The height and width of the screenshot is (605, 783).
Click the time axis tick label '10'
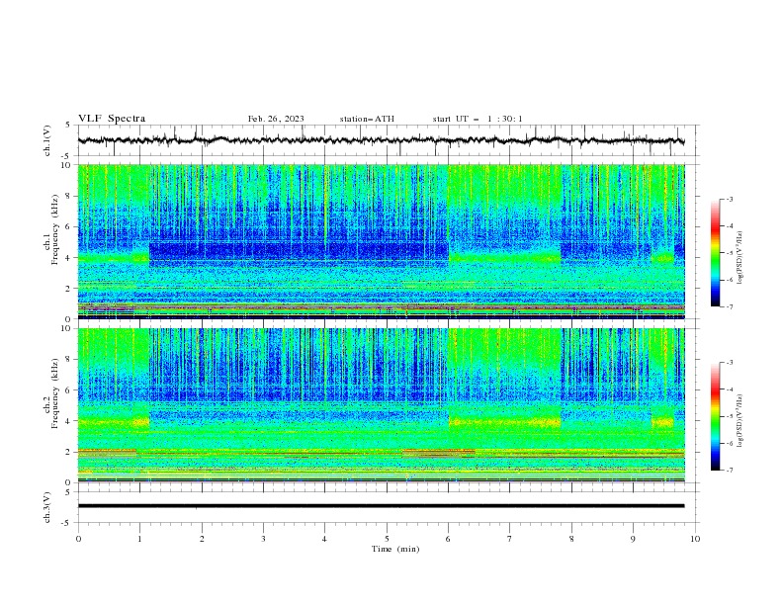pos(695,539)
